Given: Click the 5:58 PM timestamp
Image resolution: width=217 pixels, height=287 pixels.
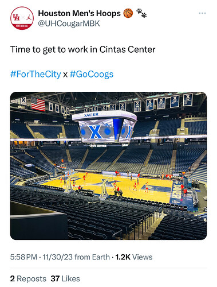Looking at the screenshot, I should (x=23, y=257).
